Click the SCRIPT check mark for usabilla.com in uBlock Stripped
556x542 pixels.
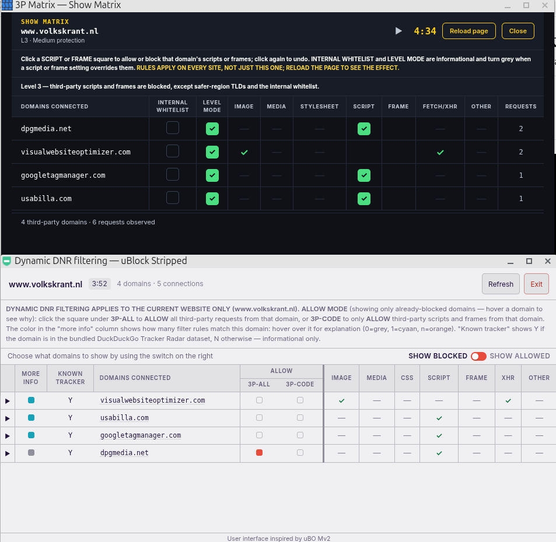439,418
